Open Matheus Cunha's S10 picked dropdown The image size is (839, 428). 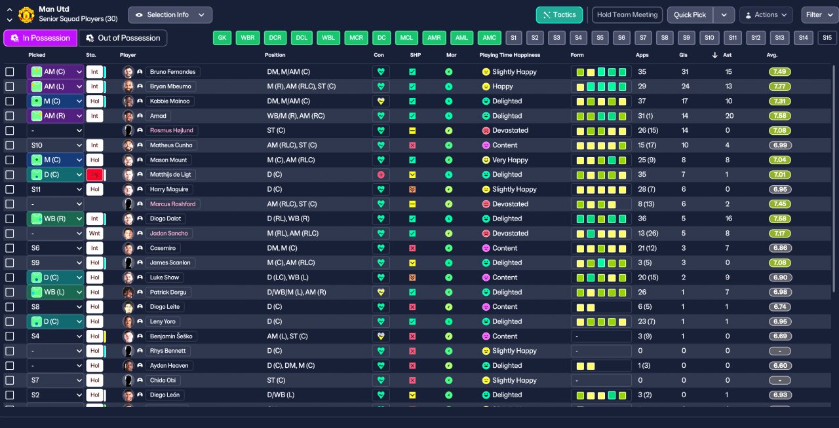pos(56,145)
